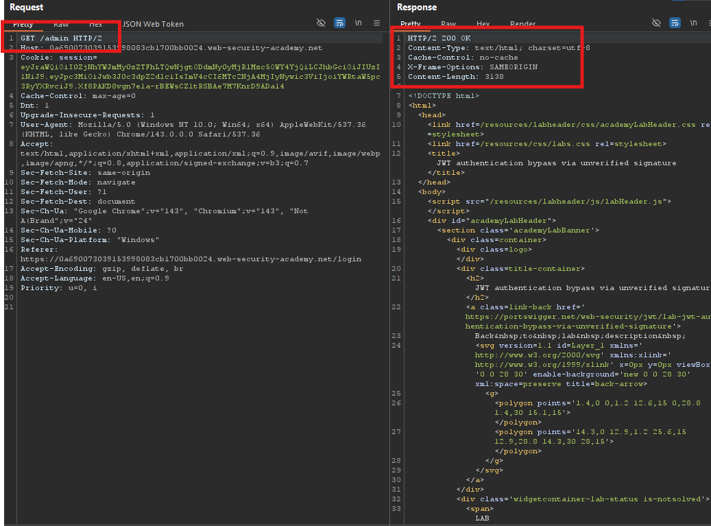
Task: Click 'Sec-Ch-Ua-Platform: "Windows"' header
Action: [x=90, y=240]
